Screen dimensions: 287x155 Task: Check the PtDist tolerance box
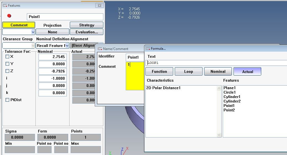pyautogui.click(x=7, y=100)
